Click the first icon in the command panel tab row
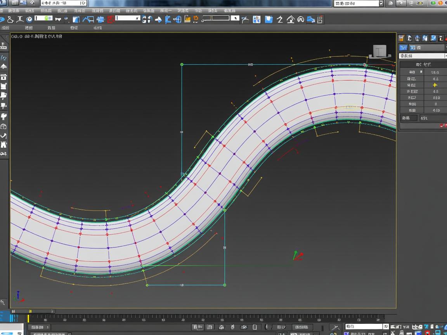Screen dimensions: 447x335 click(x=402, y=38)
